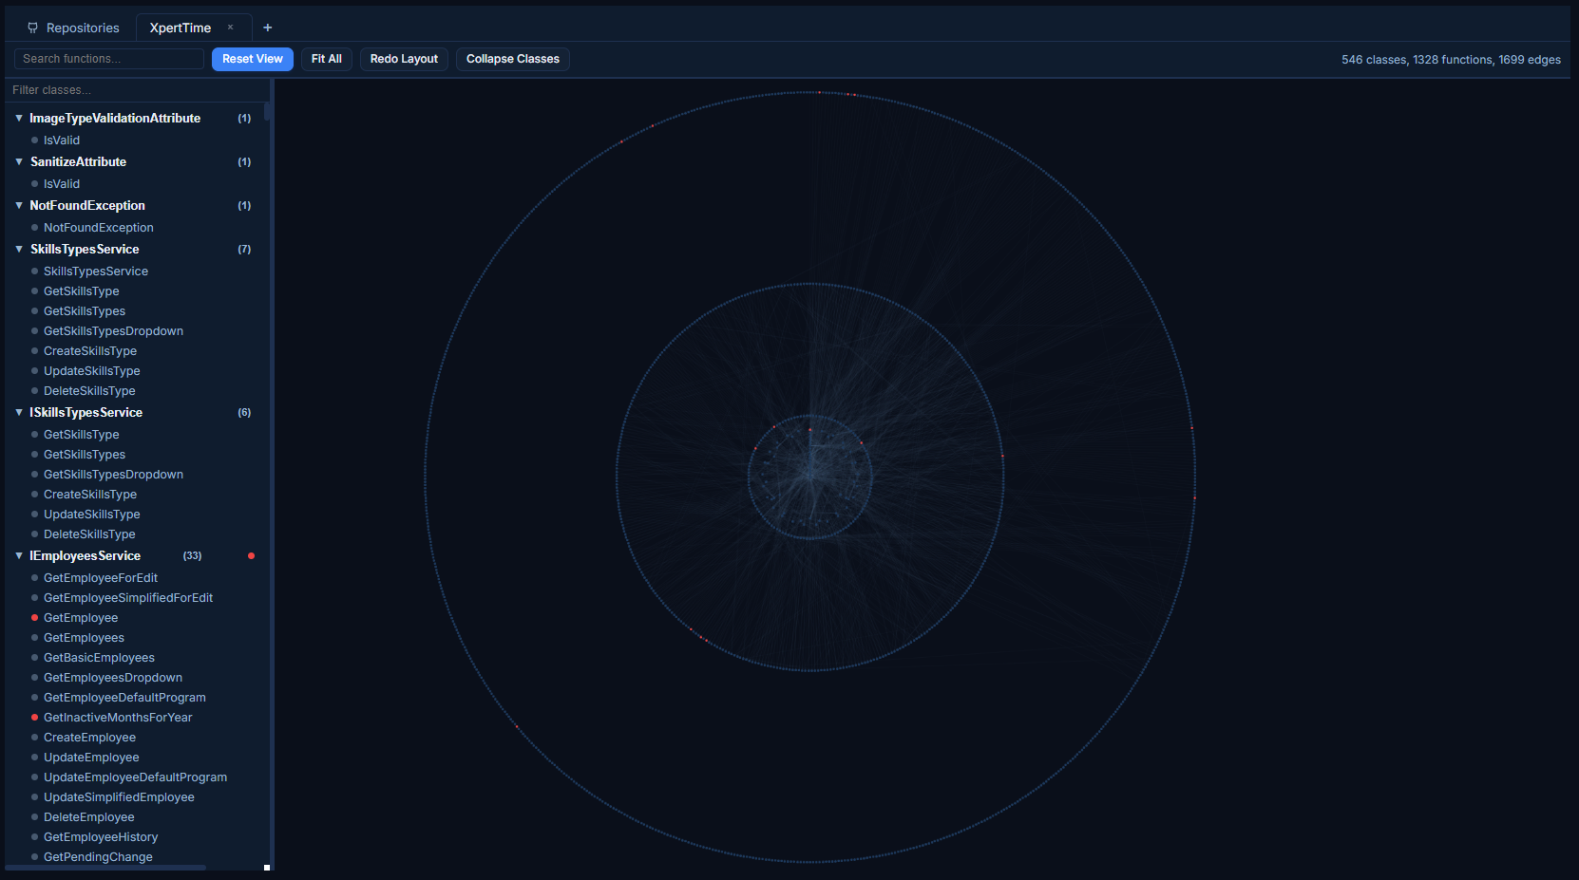This screenshot has width=1579, height=880.
Task: Open a new tab with the plus icon
Action: (x=267, y=28)
